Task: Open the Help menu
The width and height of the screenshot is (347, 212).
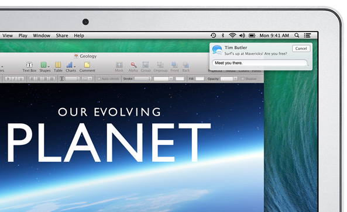Action: (79, 36)
